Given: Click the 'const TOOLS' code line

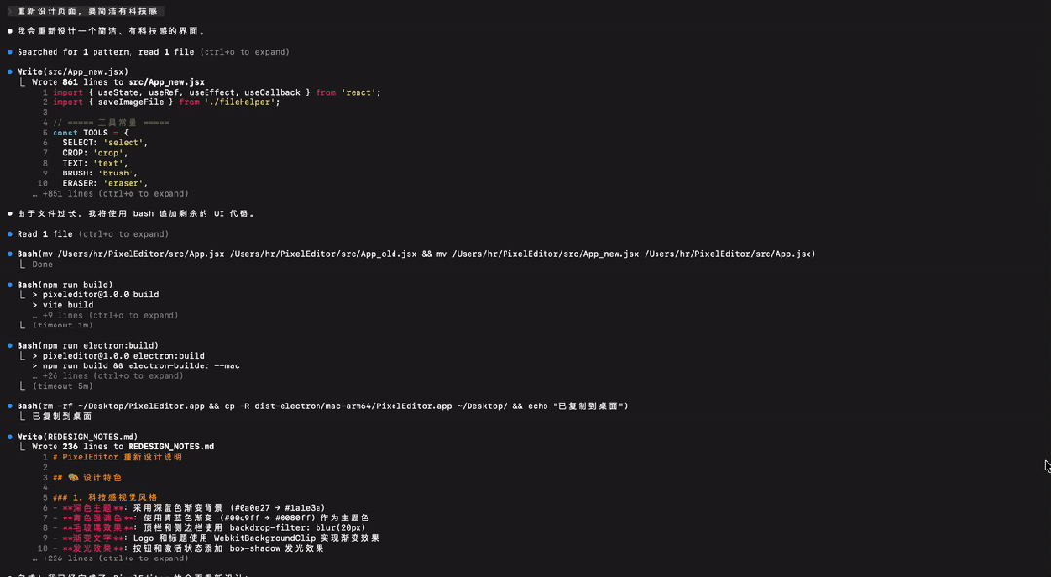Looking at the screenshot, I should coord(94,133).
